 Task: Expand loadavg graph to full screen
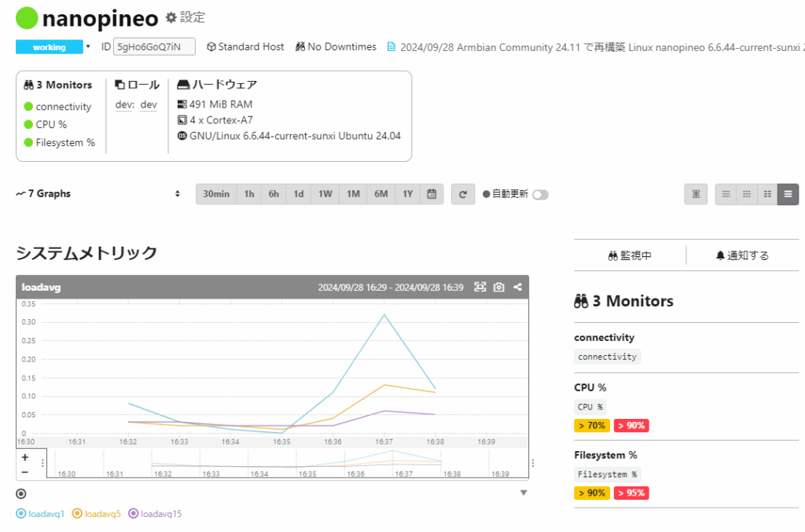pyautogui.click(x=480, y=288)
